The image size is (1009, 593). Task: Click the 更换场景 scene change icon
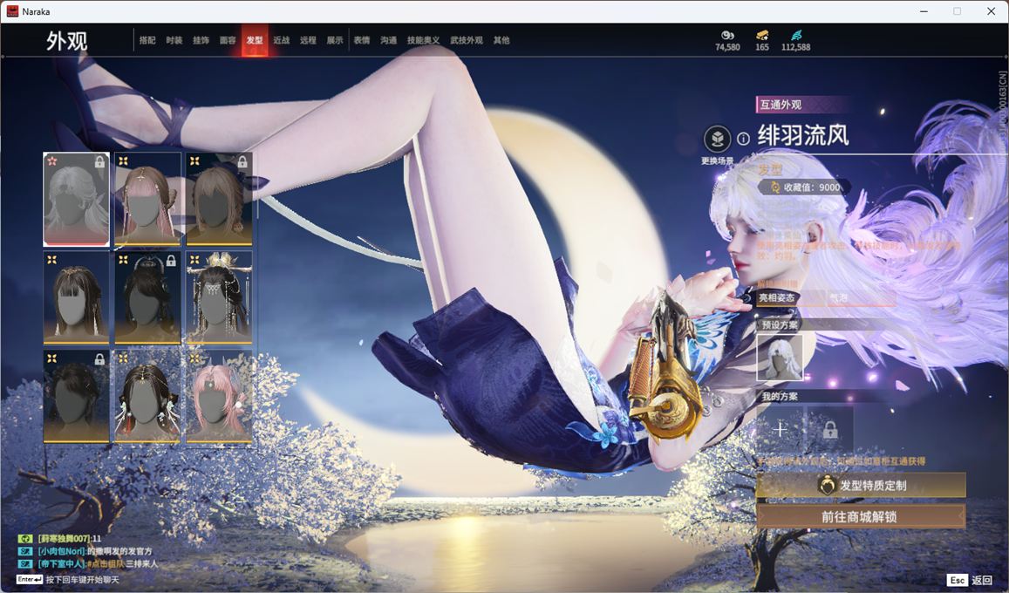(x=717, y=139)
